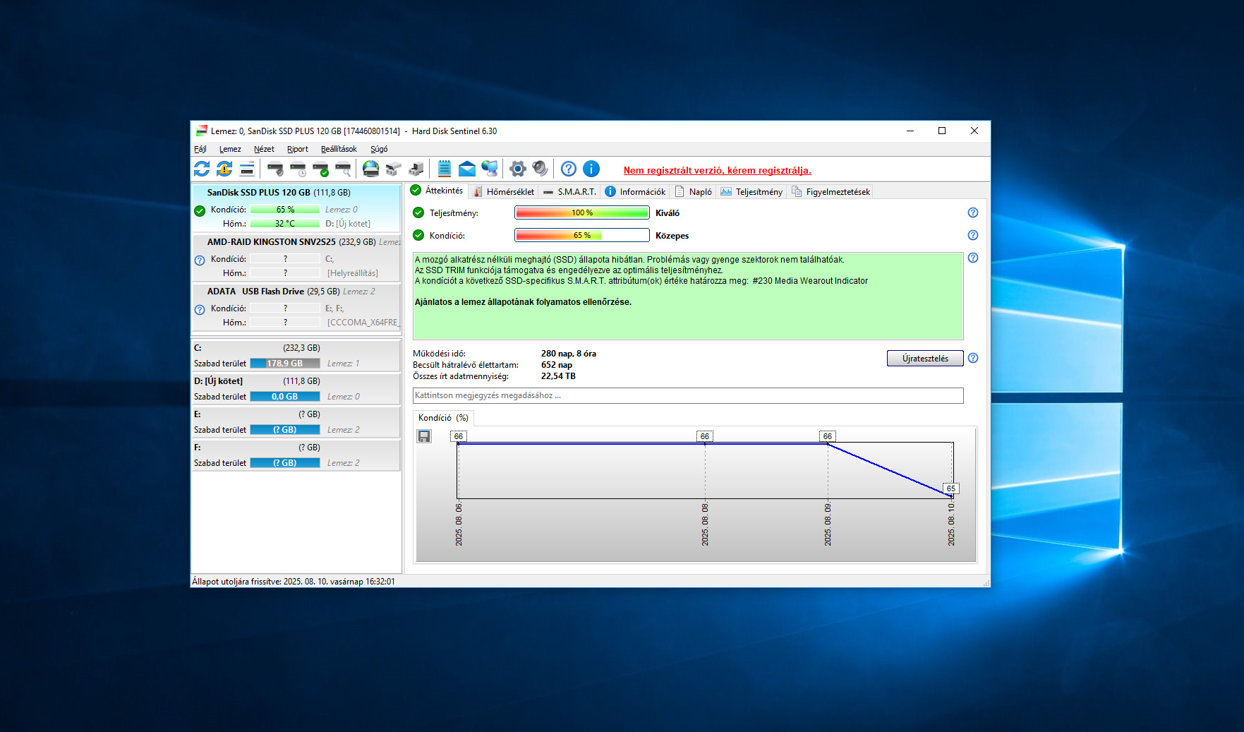1244x732 pixels.
Task: Click the Újratesztelés button
Action: pos(925,358)
